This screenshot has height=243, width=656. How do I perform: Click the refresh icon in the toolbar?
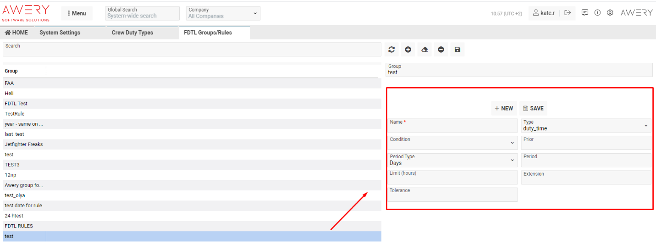click(391, 50)
